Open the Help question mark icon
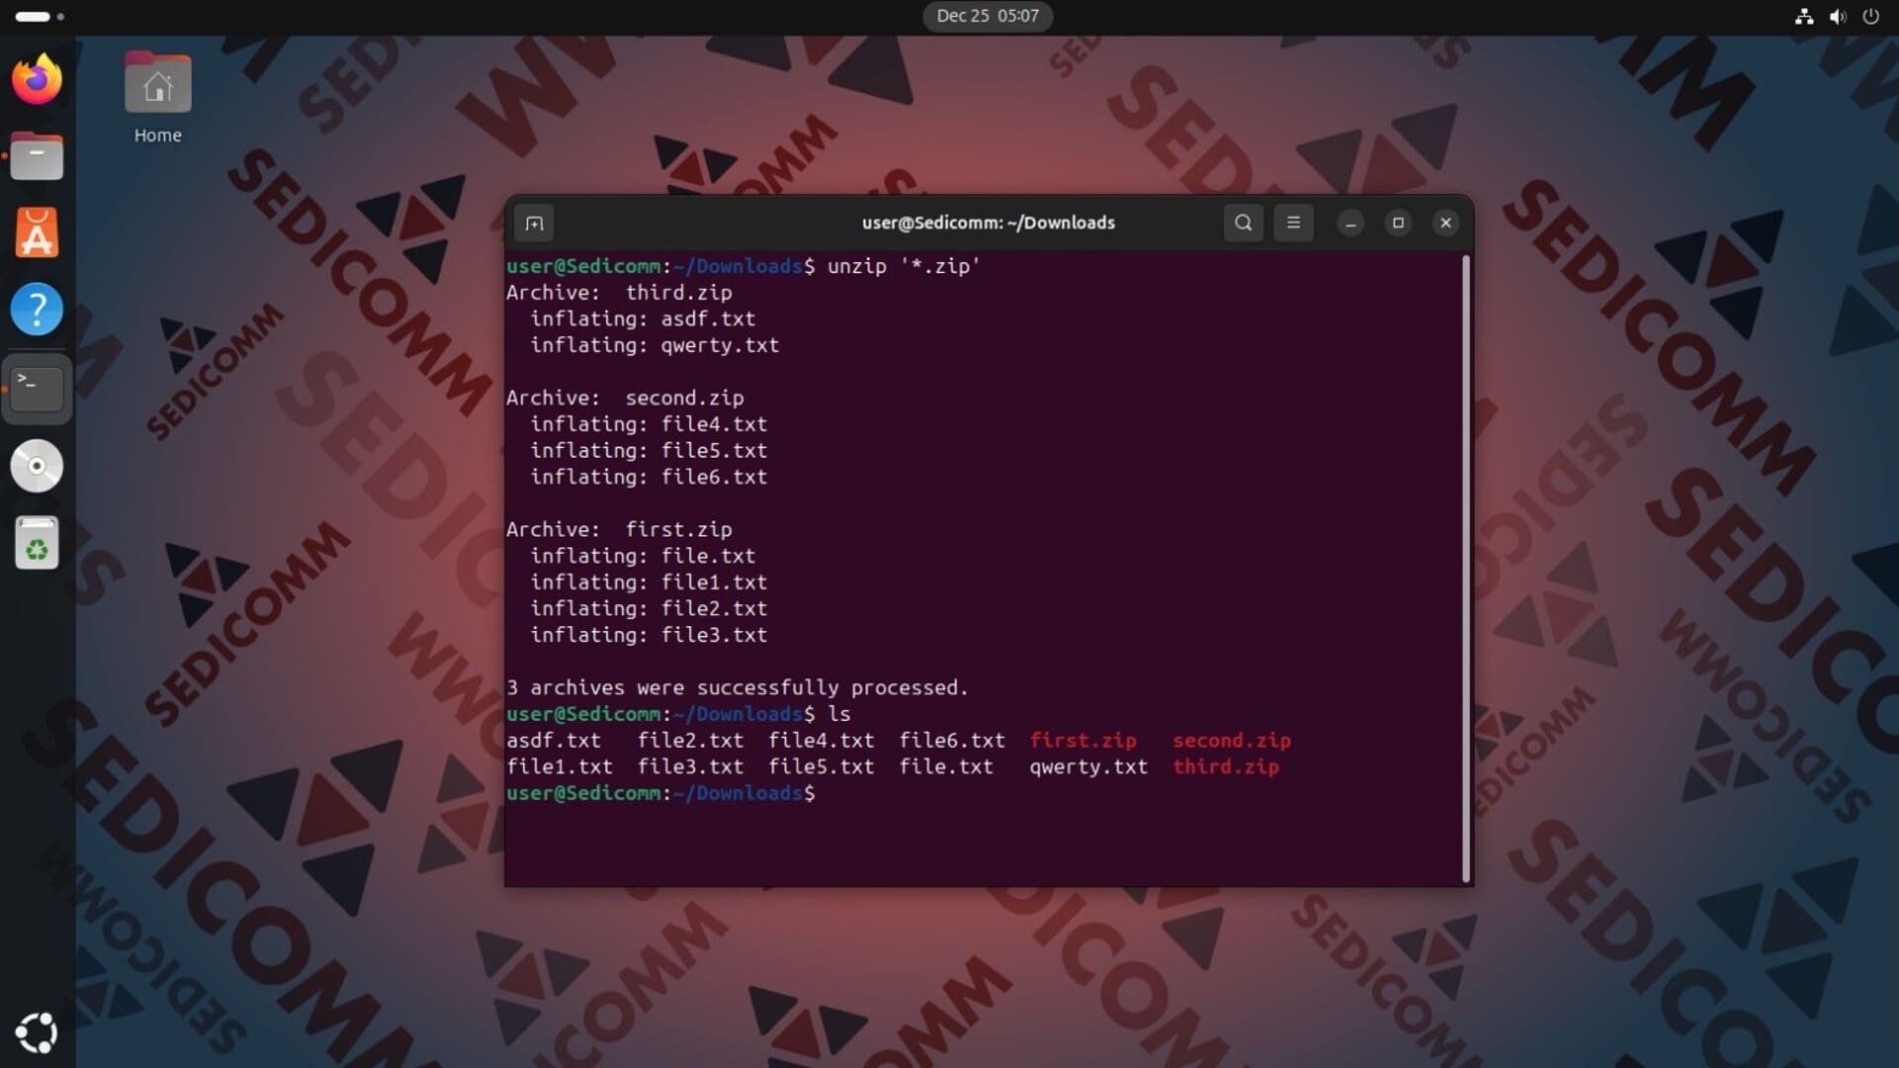Viewport: 1899px width, 1068px height. pyautogui.click(x=37, y=310)
